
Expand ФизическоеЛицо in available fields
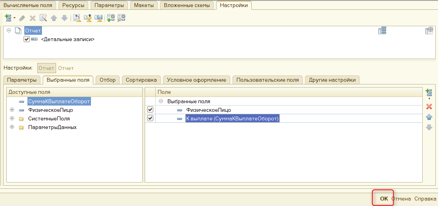click(12, 110)
